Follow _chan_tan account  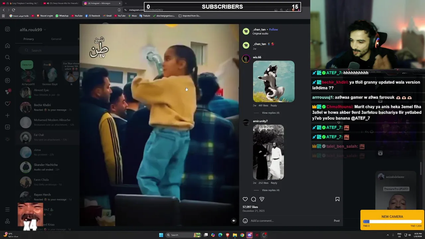click(274, 30)
